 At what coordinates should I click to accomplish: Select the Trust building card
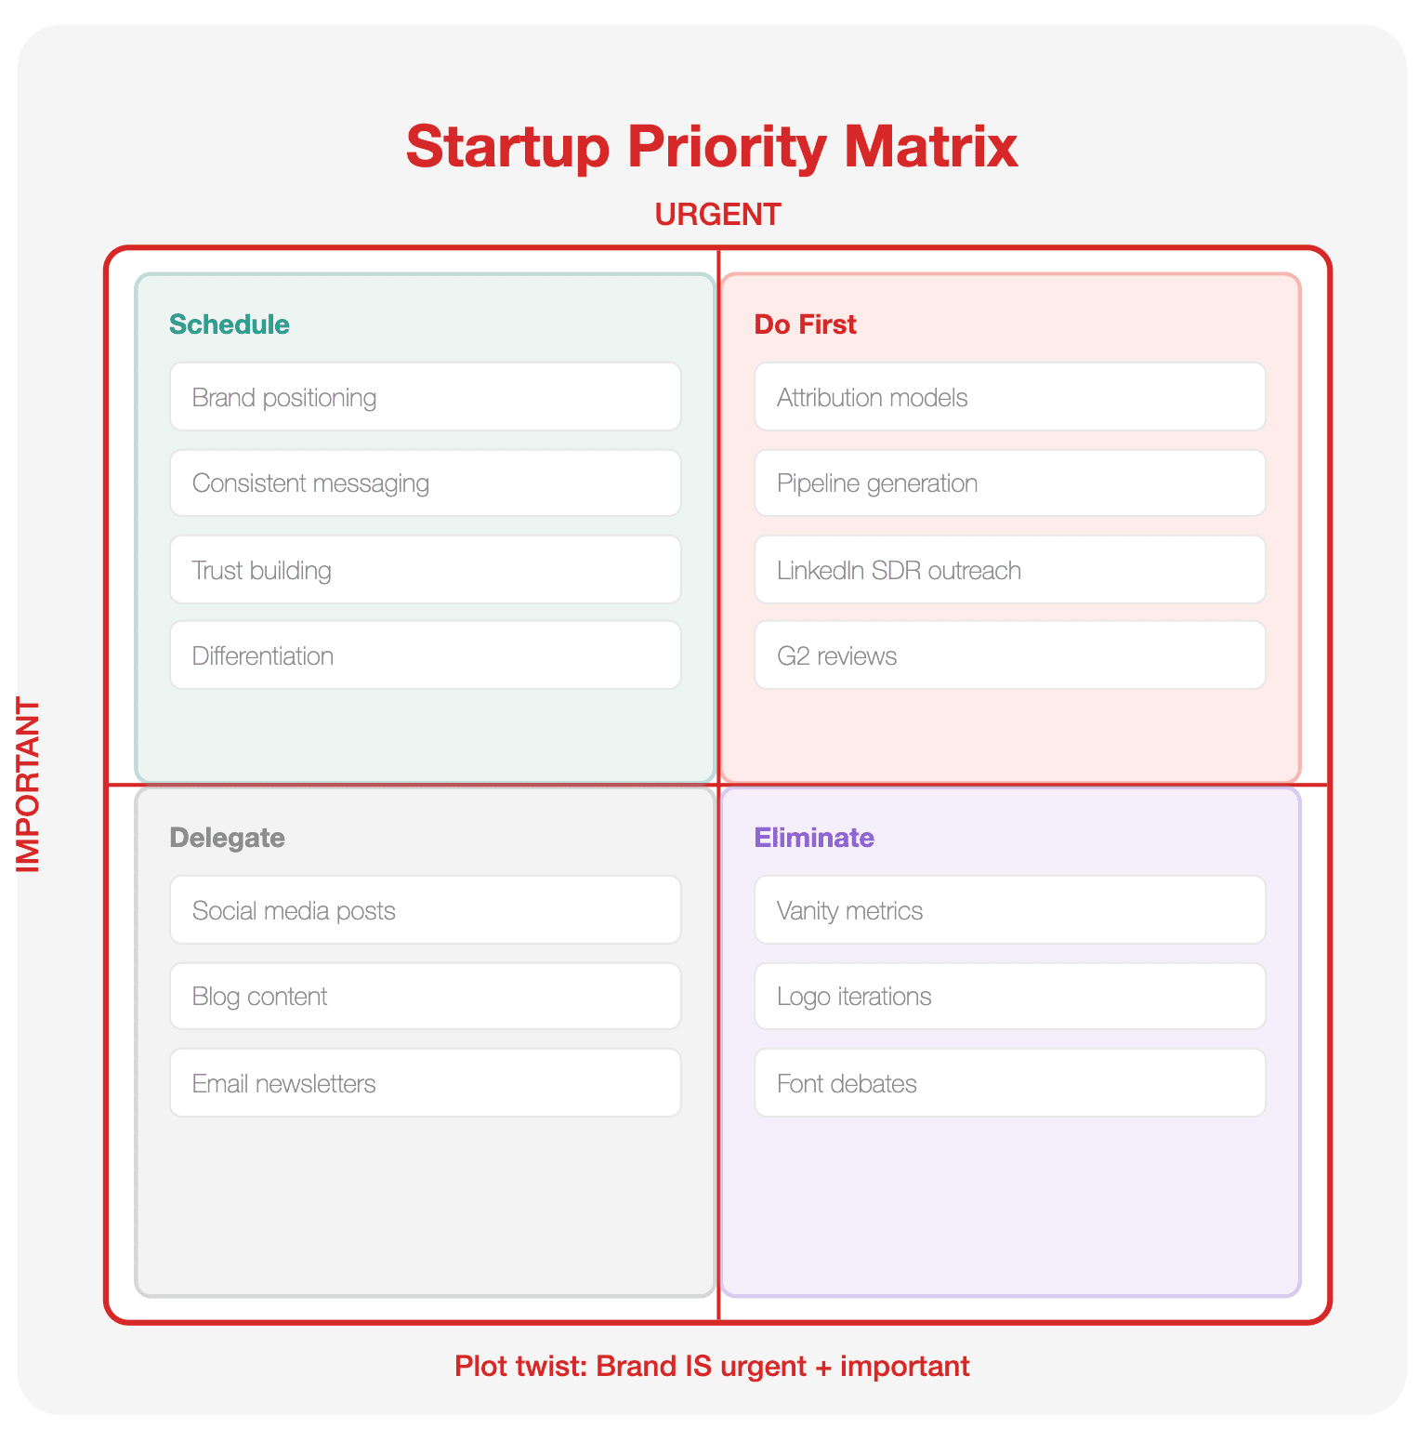[x=426, y=569]
